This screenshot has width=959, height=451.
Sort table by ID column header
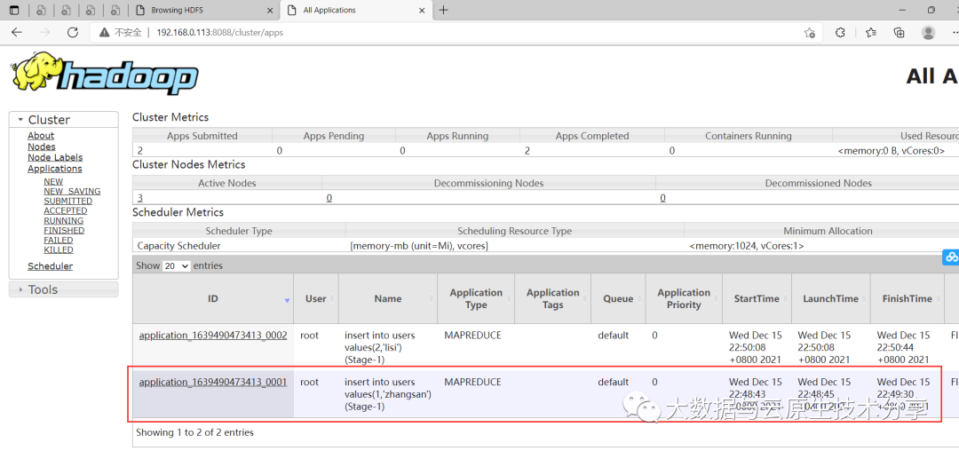click(x=213, y=299)
